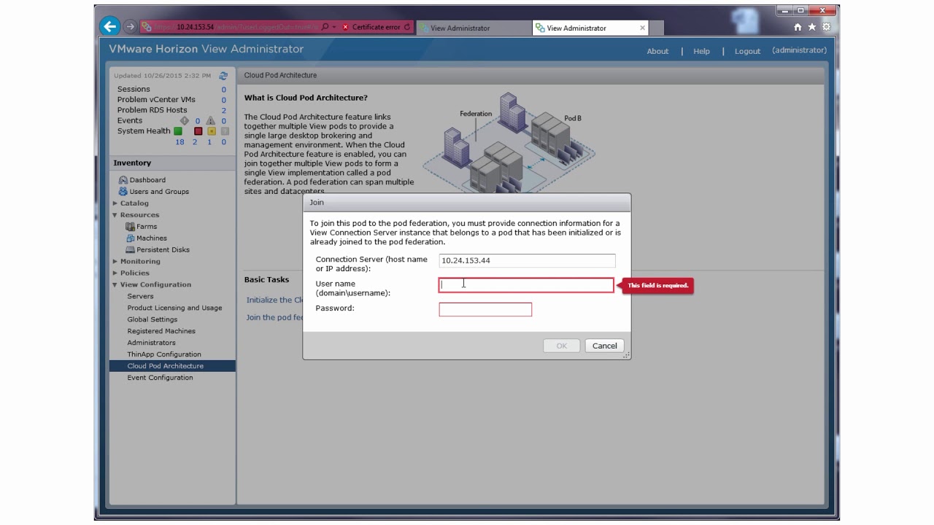This screenshot has width=934, height=525.
Task: Click the Join the pod federation link
Action: pyautogui.click(x=274, y=317)
